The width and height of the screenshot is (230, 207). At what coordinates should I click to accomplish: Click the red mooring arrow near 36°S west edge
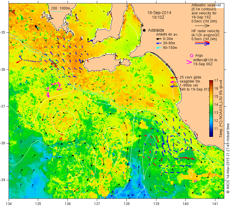pos(19,61)
